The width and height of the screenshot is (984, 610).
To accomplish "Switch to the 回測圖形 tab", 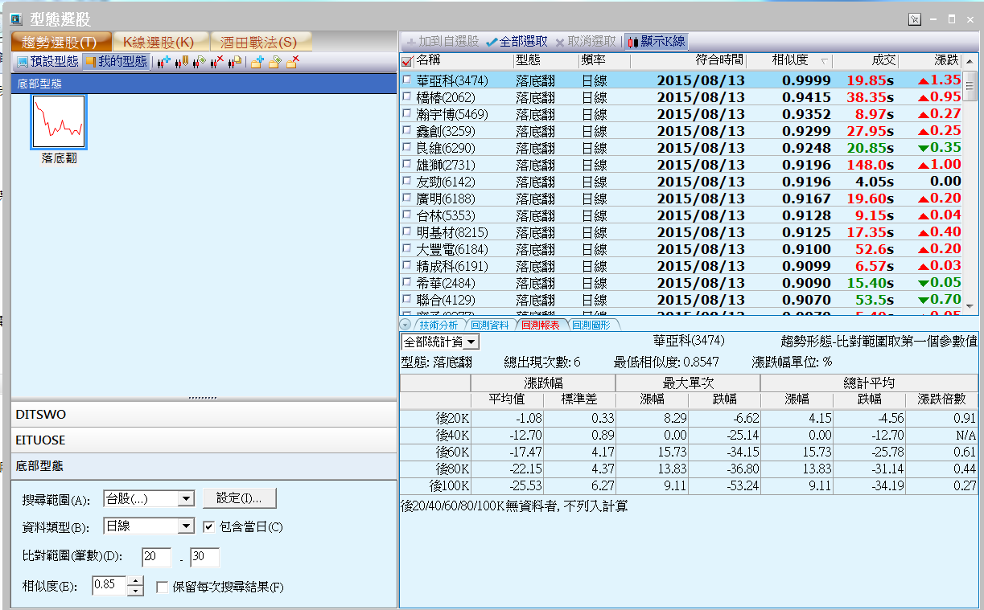I will coord(591,325).
